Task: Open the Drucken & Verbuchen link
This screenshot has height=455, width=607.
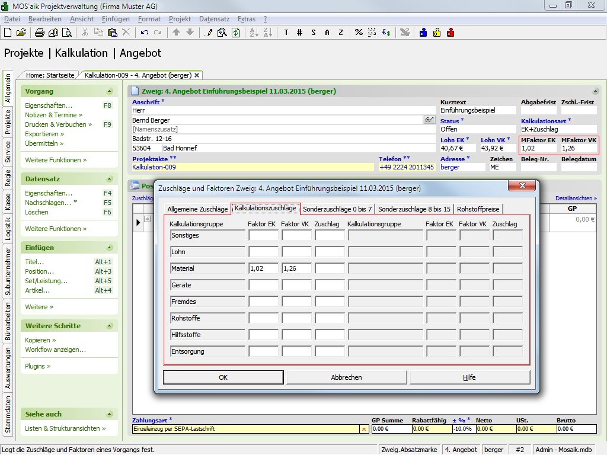Action: (58, 124)
